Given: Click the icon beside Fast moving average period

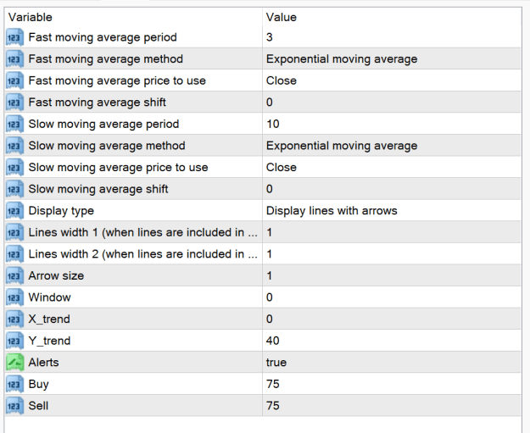Looking at the screenshot, I should coord(14,37).
